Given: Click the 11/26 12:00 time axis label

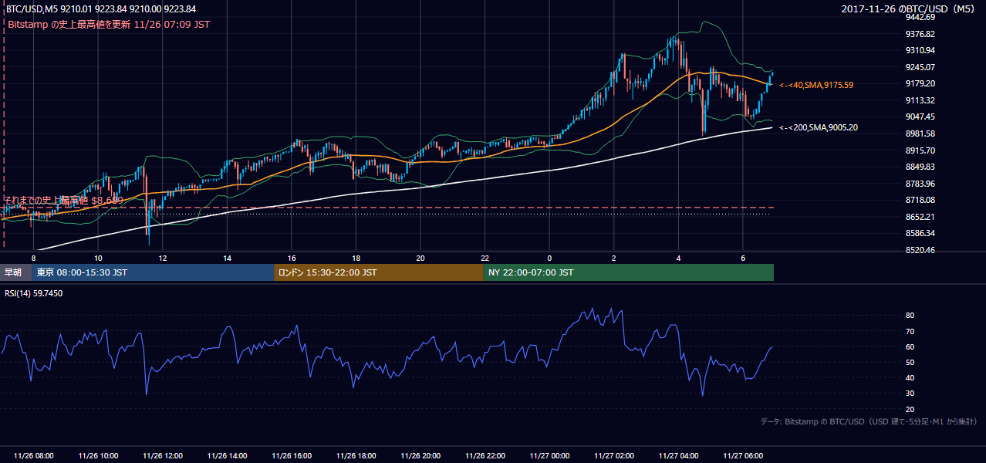Looking at the screenshot, I should (163, 456).
